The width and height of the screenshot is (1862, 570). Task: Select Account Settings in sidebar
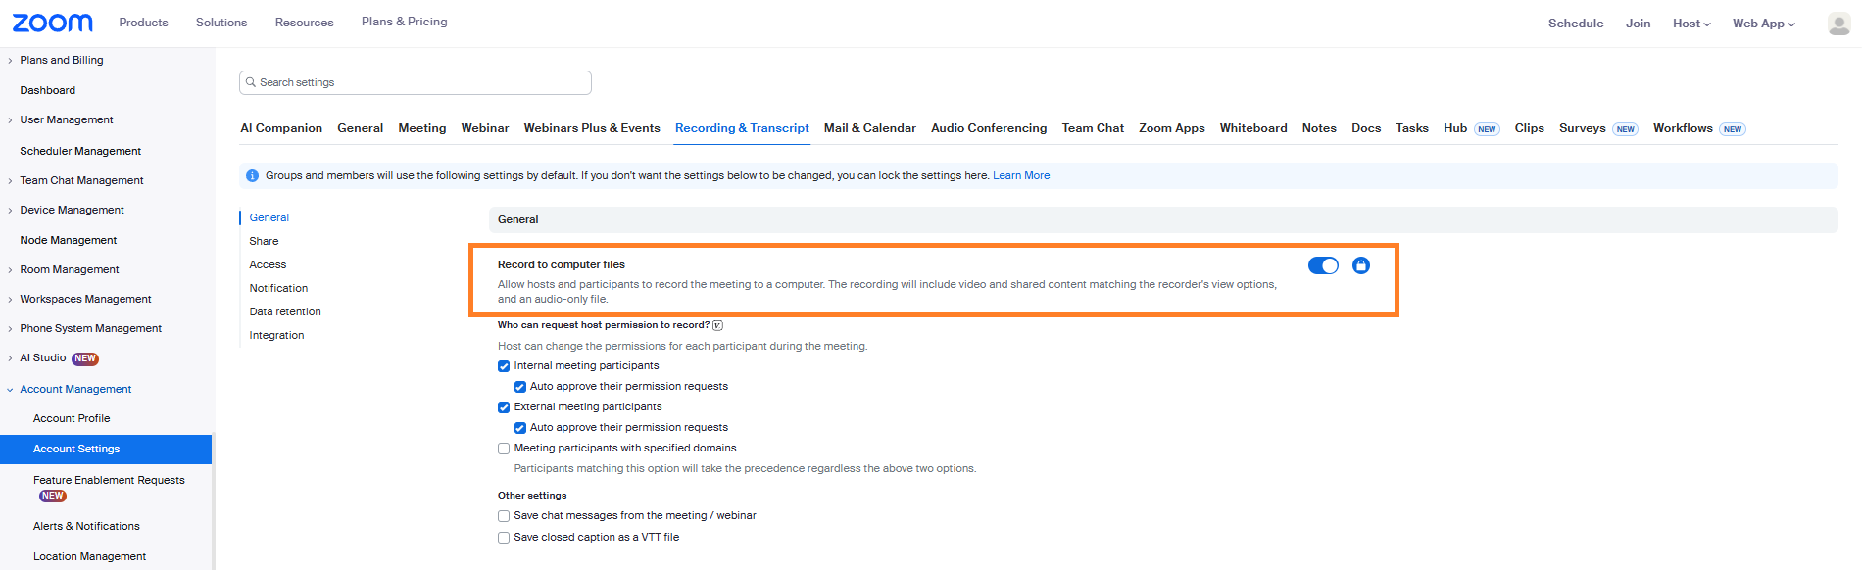tap(106, 450)
